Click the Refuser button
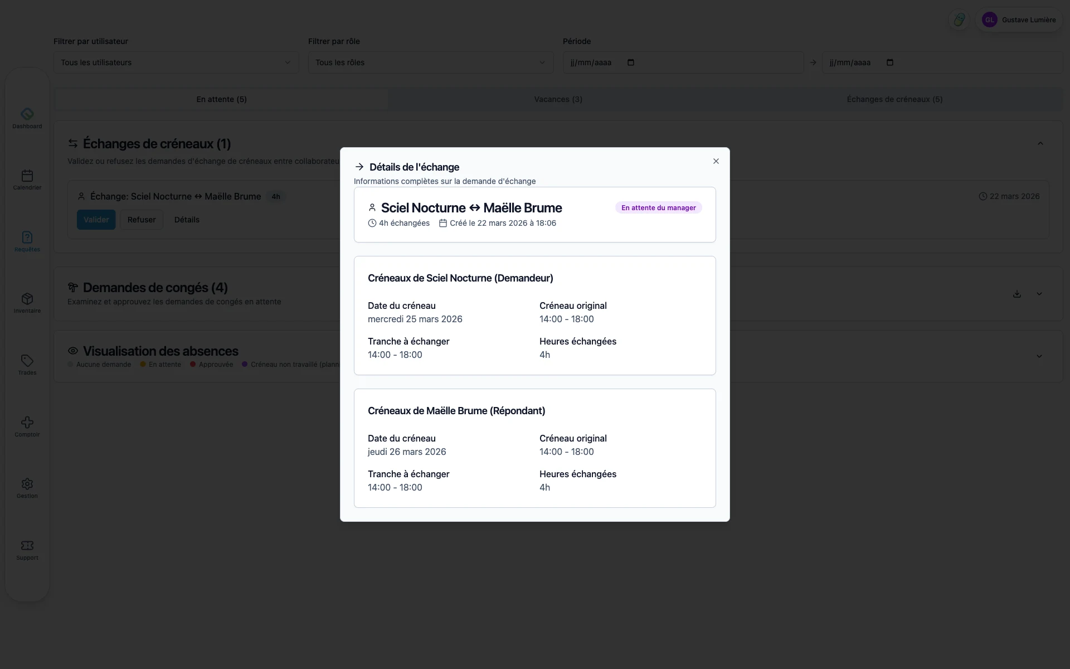The height and width of the screenshot is (669, 1070). 141,220
